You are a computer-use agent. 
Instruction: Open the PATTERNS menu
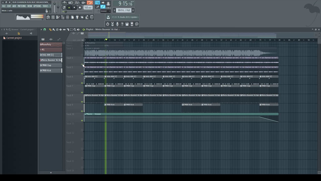[22, 6]
